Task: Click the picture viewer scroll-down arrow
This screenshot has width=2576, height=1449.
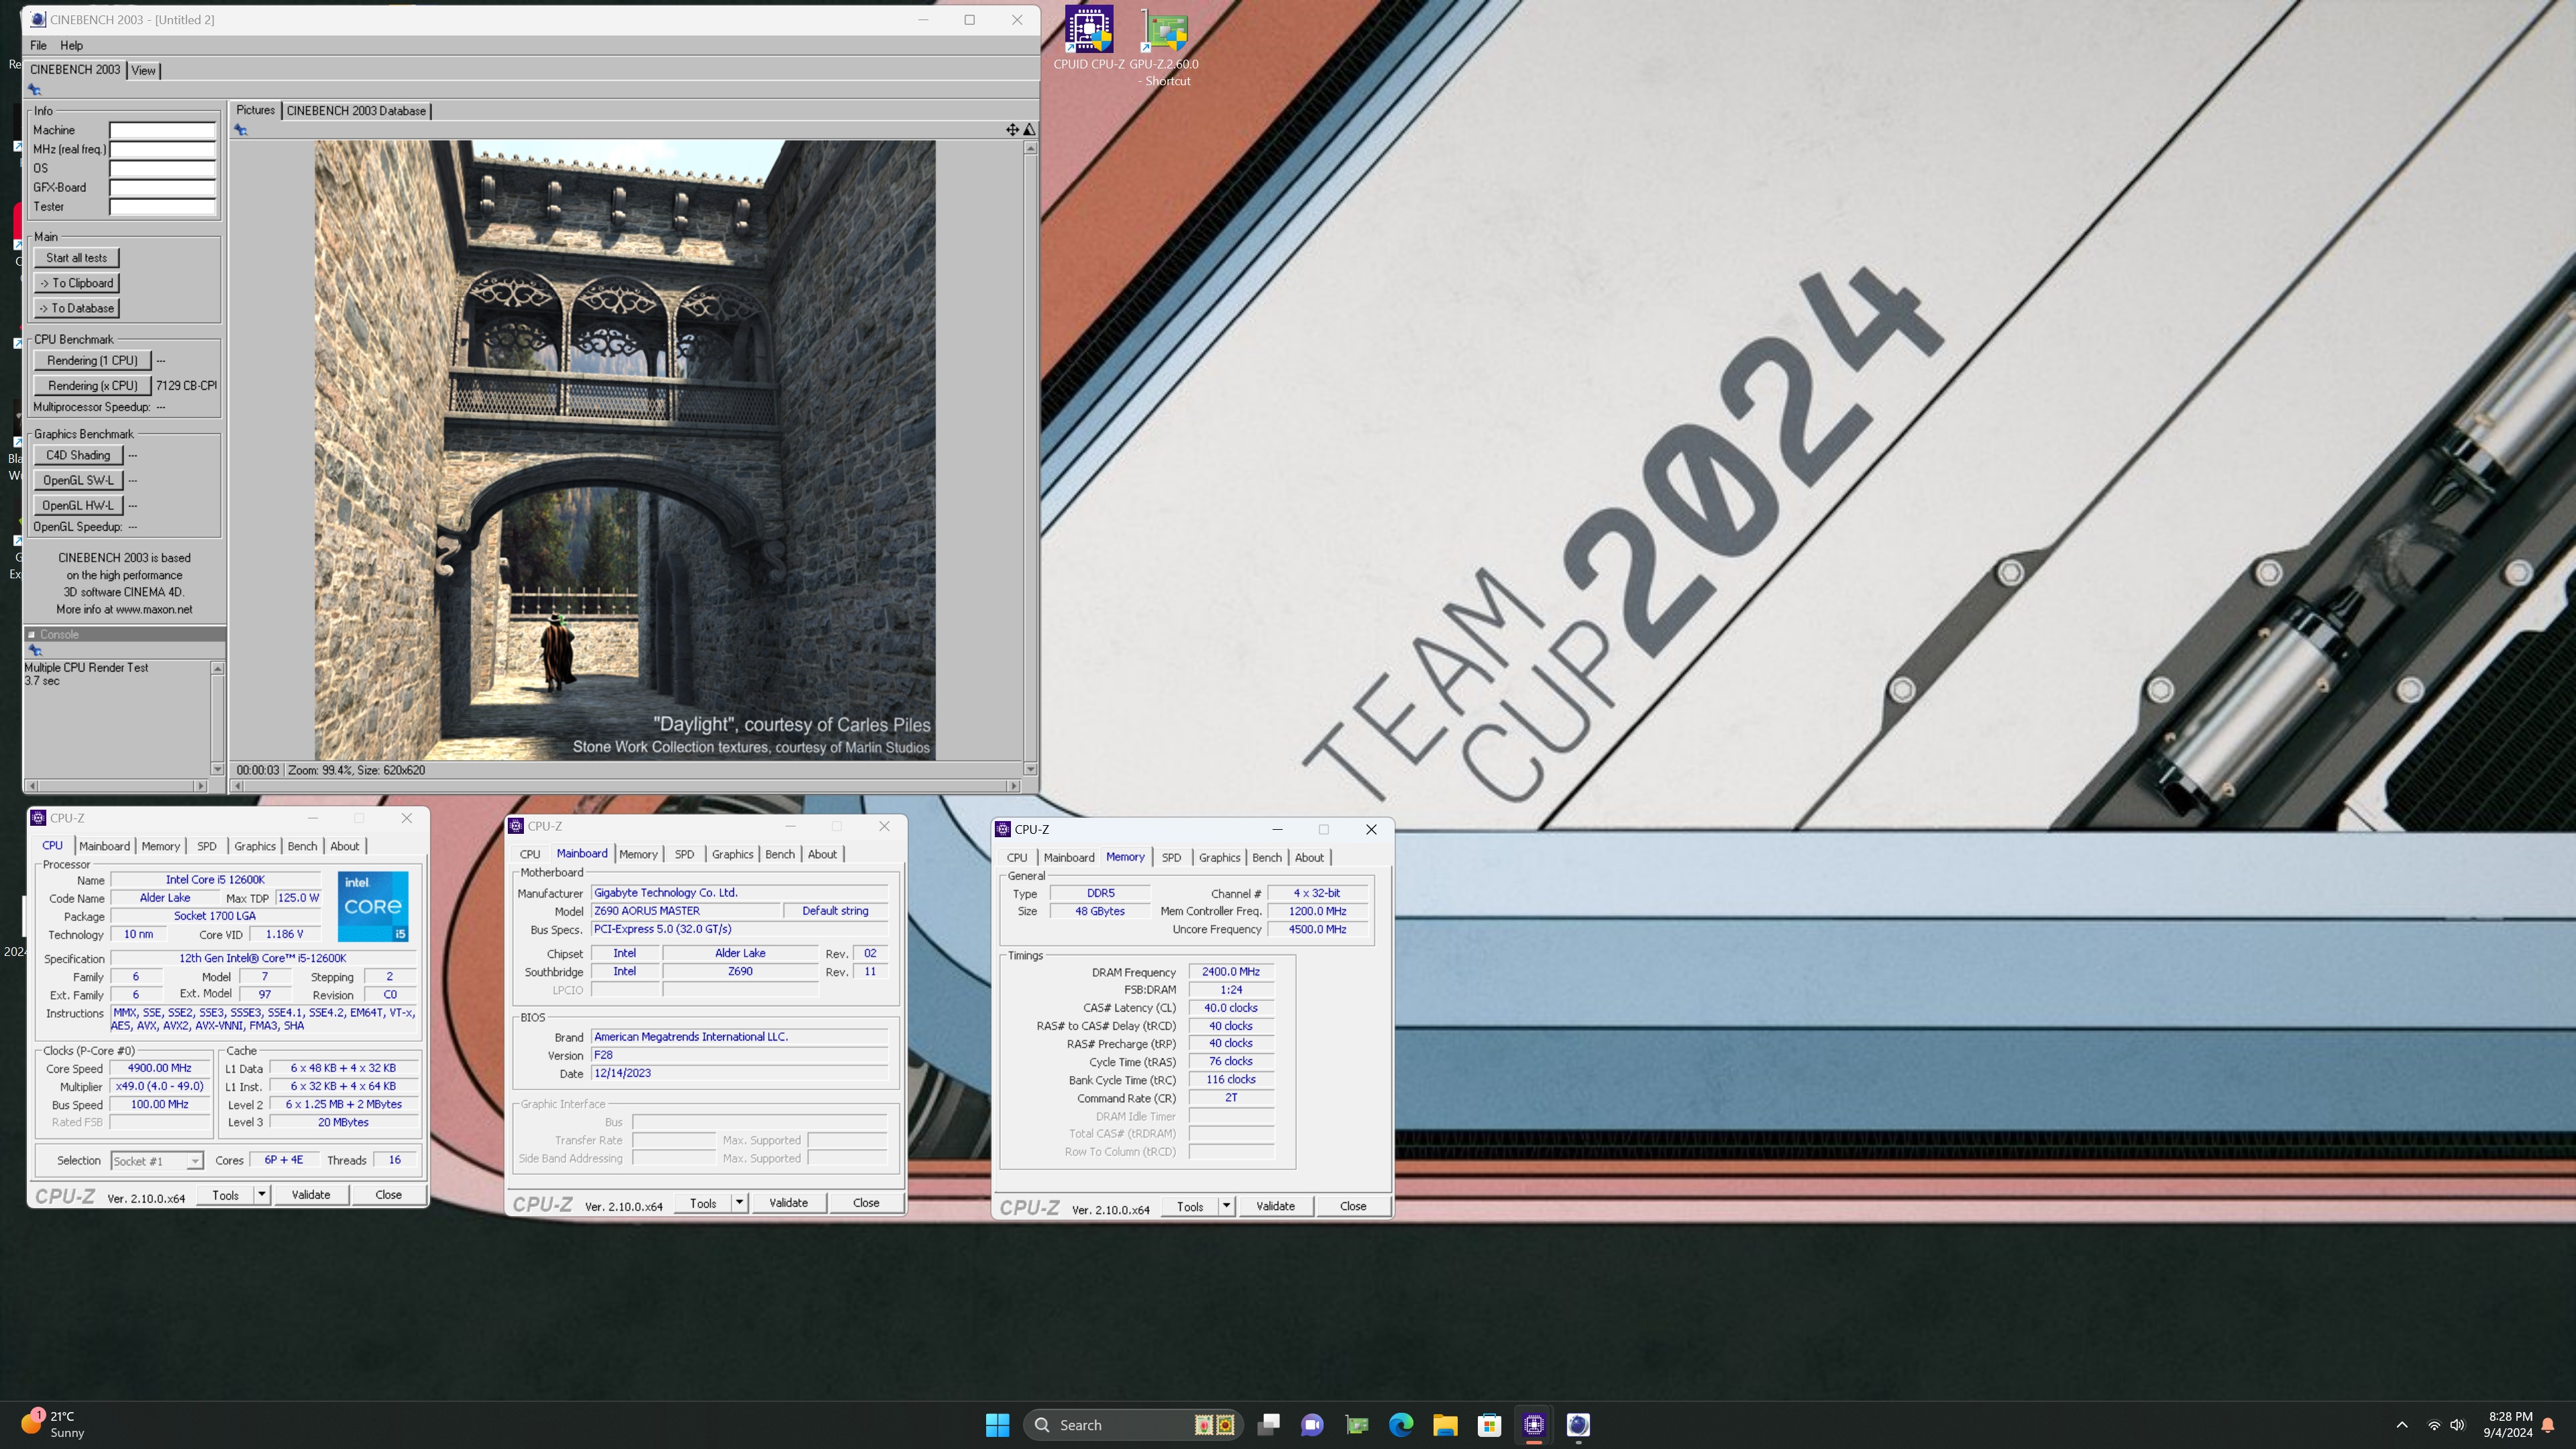Action: click(x=1030, y=769)
